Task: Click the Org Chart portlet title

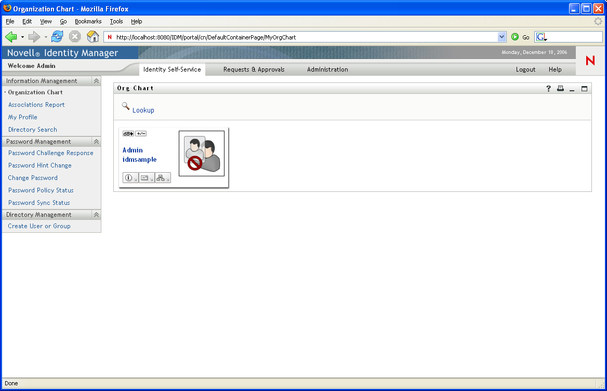Action: tap(136, 88)
